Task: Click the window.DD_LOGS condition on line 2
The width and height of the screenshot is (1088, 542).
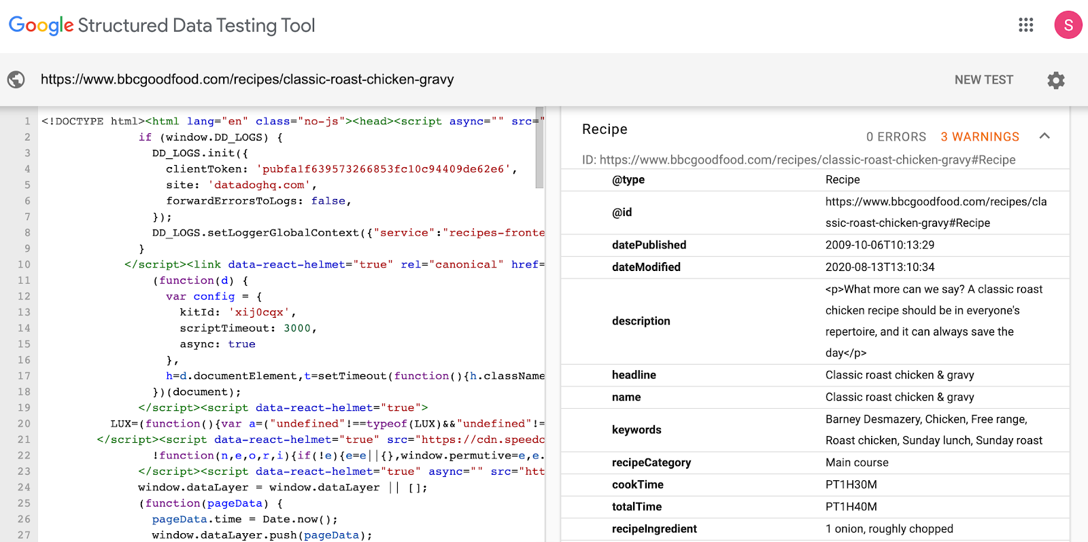Action: 210,137
